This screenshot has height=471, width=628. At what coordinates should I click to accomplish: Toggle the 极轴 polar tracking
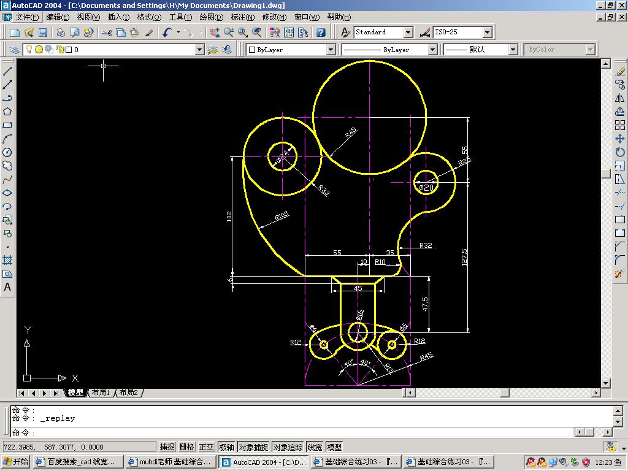coord(226,447)
